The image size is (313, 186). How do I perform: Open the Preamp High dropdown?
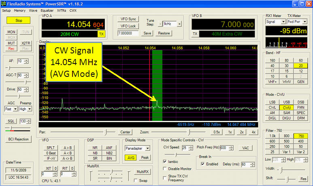(x=30, y=109)
